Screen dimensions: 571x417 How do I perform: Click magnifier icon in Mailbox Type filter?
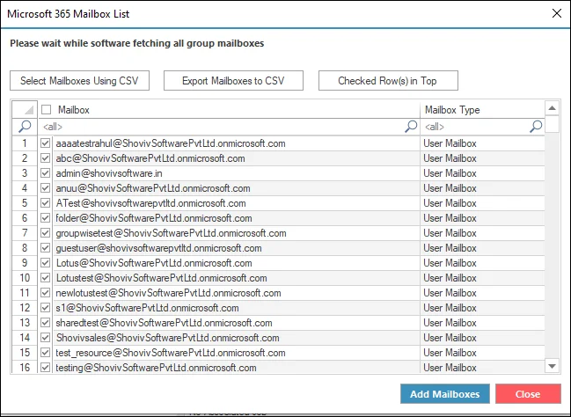click(536, 127)
